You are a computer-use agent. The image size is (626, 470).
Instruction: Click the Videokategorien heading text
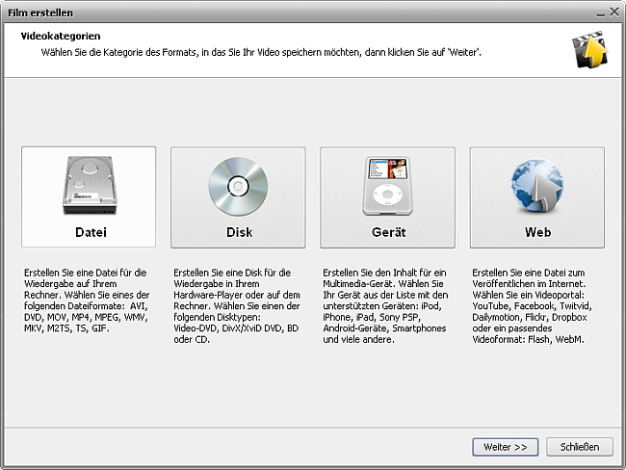click(x=61, y=36)
